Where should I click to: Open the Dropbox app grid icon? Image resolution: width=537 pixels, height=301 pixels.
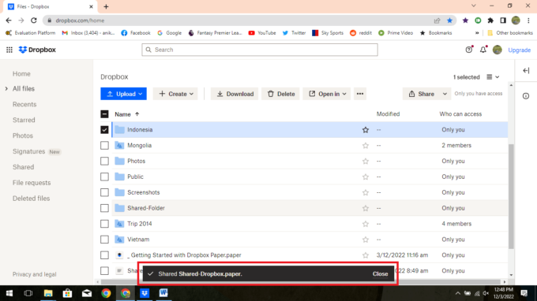point(9,50)
